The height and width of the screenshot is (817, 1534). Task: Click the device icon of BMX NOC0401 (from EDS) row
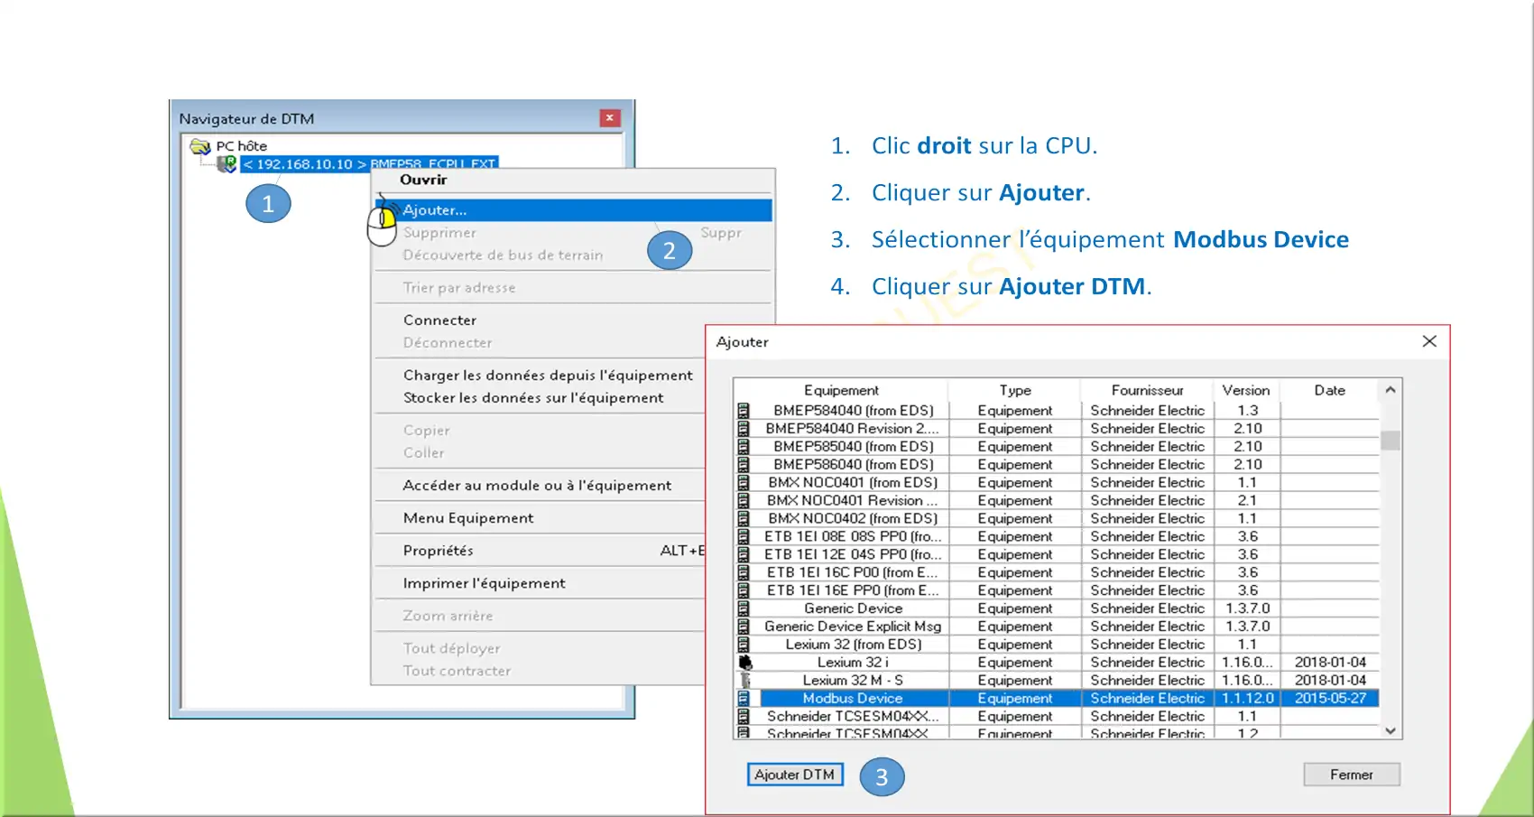click(744, 482)
